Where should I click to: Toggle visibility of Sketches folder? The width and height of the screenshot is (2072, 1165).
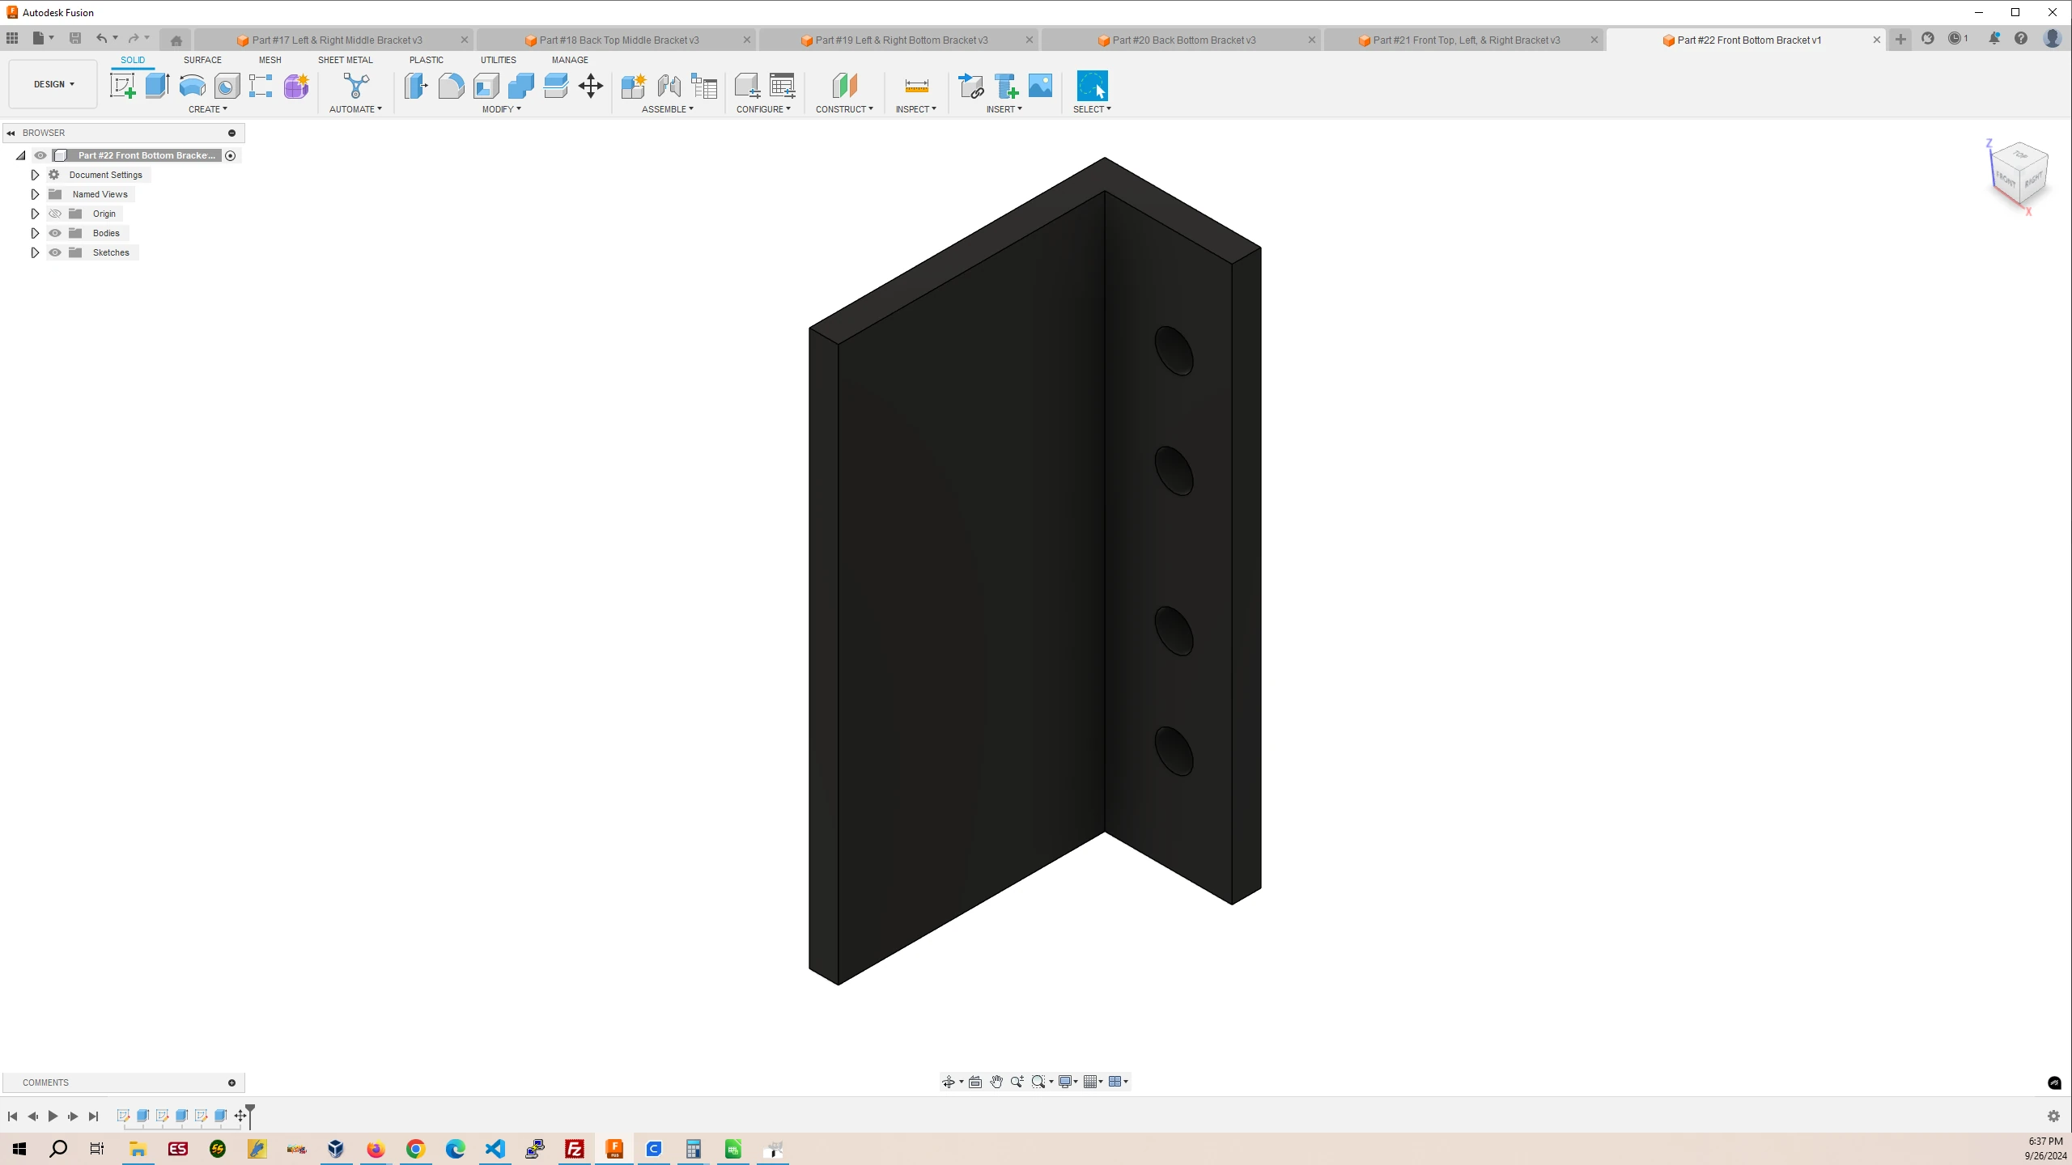pyautogui.click(x=54, y=252)
